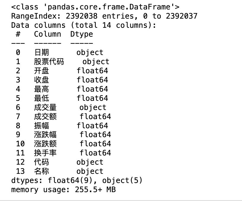Click the 最低 column name

42,98
